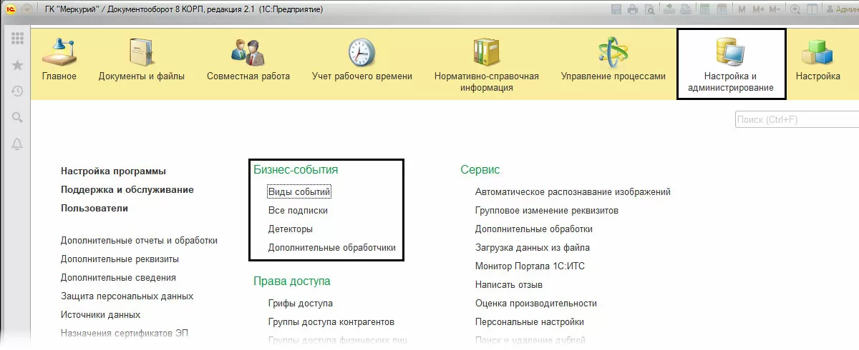The image size is (859, 350).
Task: Open Группы доступа контрагентов
Action: tap(331, 322)
